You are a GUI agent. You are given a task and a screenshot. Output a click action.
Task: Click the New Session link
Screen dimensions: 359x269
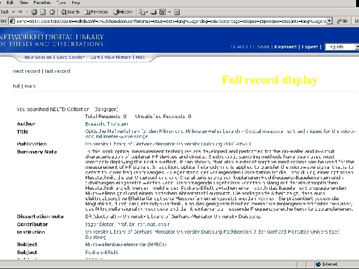coord(38,57)
